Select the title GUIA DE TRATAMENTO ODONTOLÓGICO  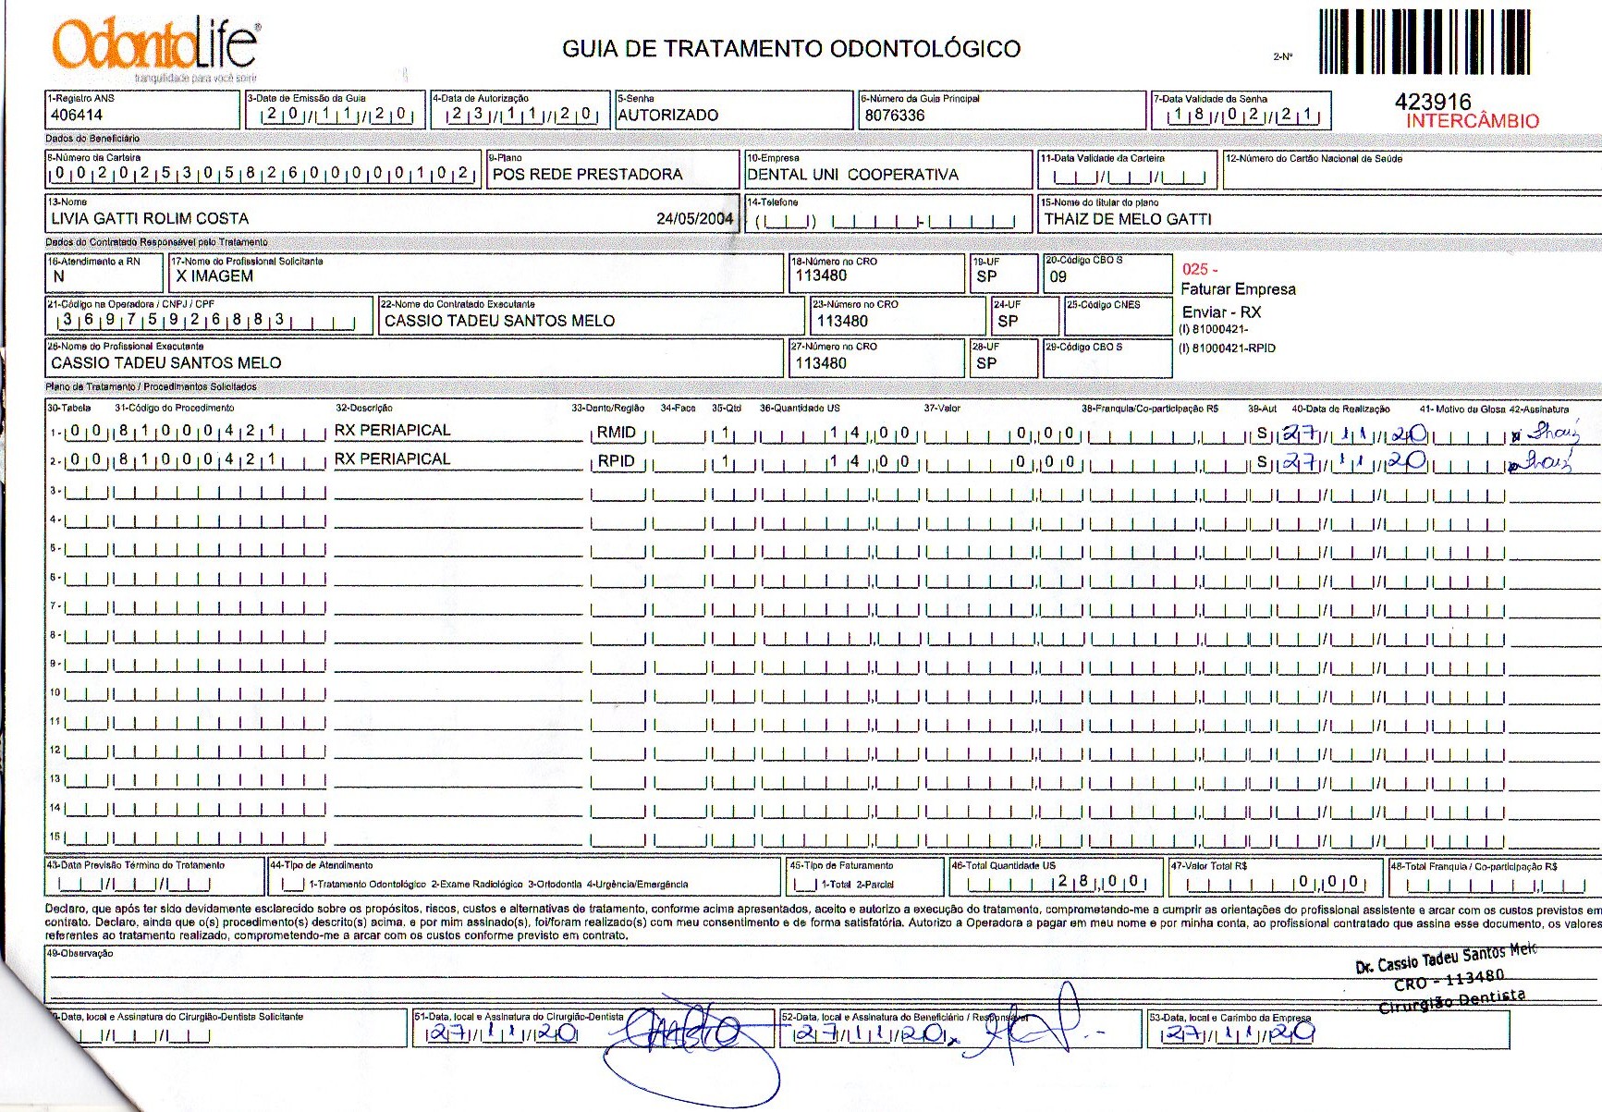tap(791, 49)
